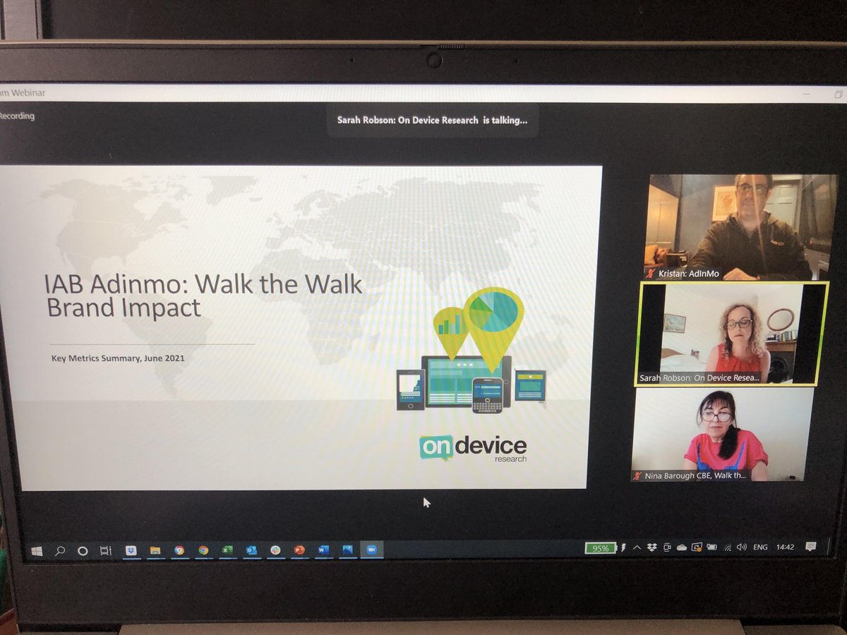847x635 pixels.
Task: Click ENG language indicator
Action: (x=760, y=548)
